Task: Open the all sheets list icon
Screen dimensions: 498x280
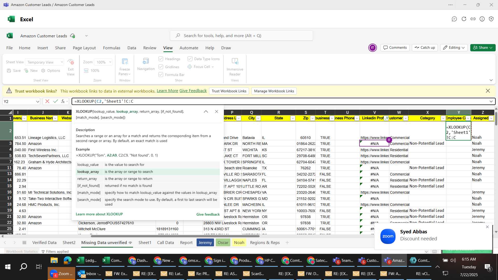Action: (x=24, y=243)
